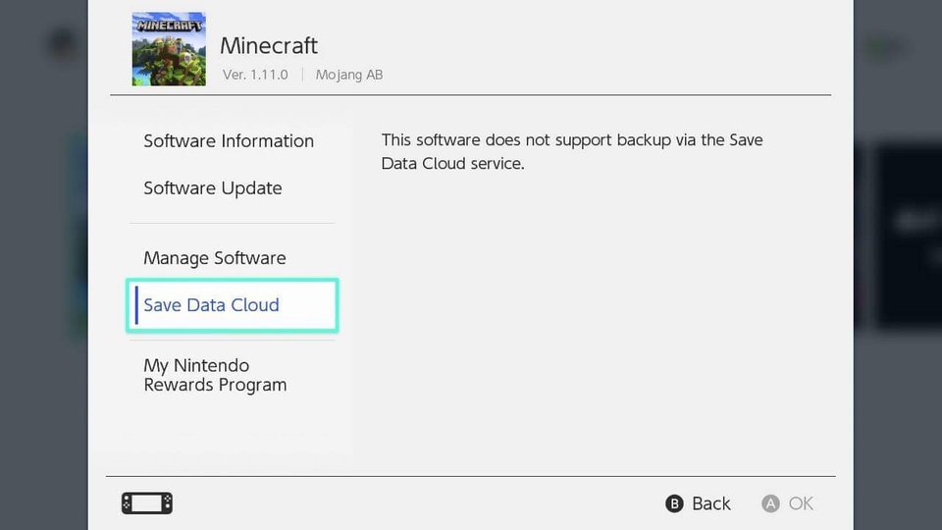
Task: Select the Software Update option
Action: pyautogui.click(x=213, y=188)
